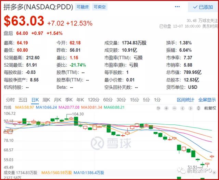Image resolution: width=219 pixels, height=180 pixels.
Task: Click the 30.48 万球友关注 followers text
Action: [x=202, y=21]
